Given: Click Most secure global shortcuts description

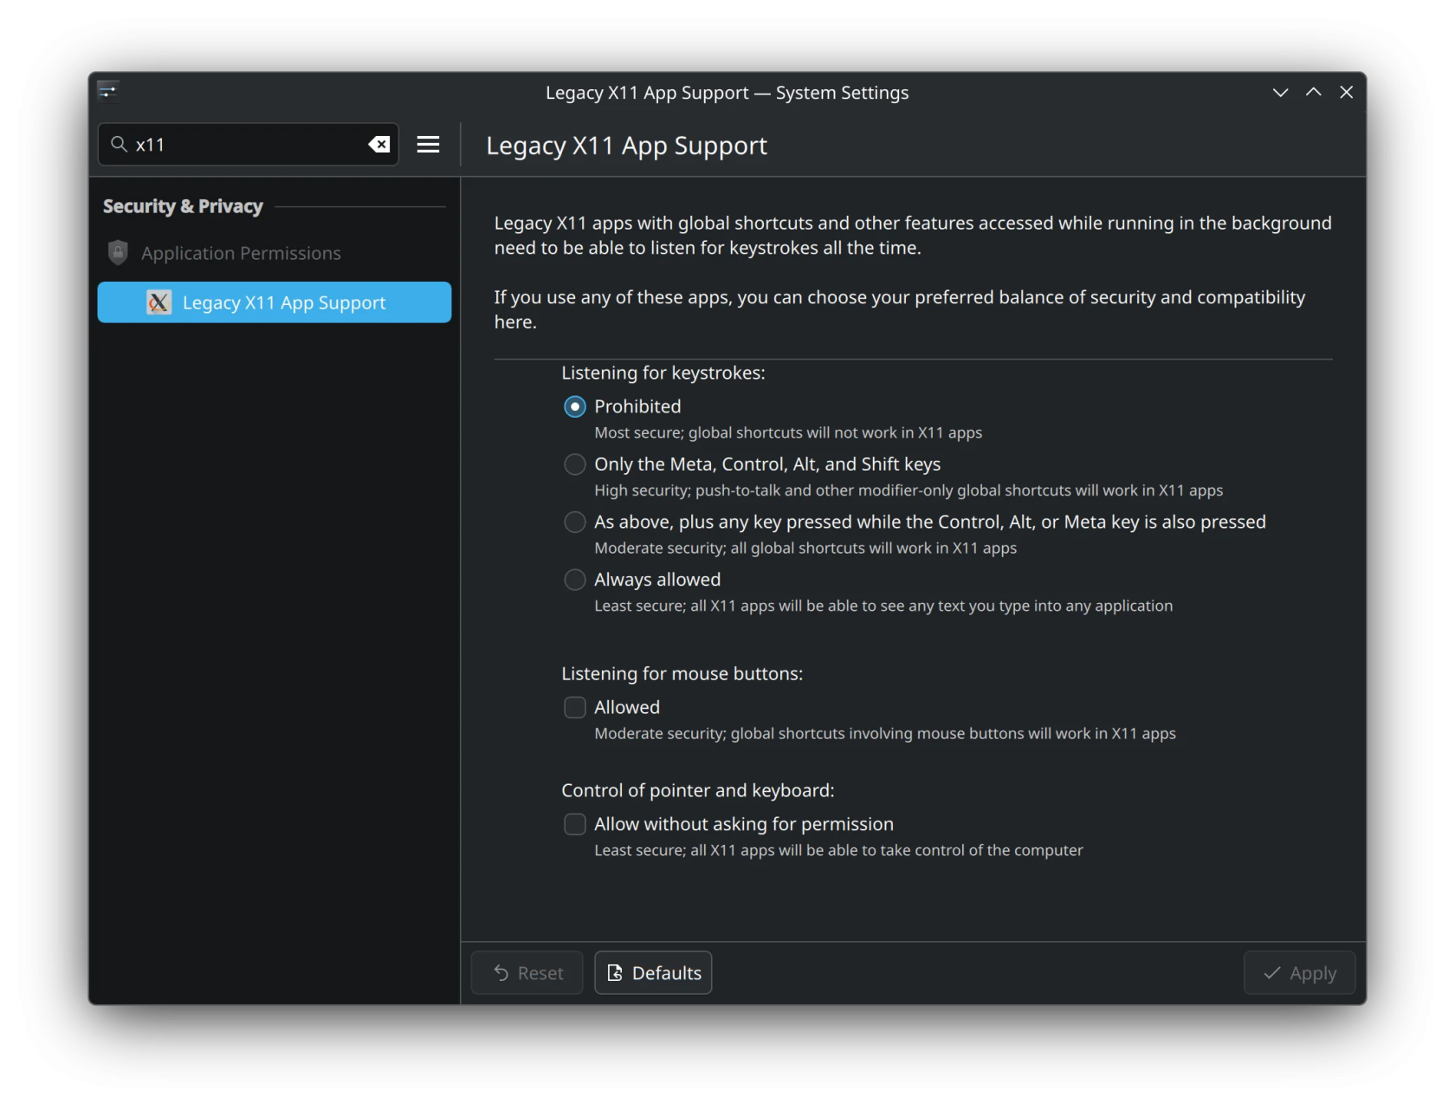Looking at the screenshot, I should [788, 432].
